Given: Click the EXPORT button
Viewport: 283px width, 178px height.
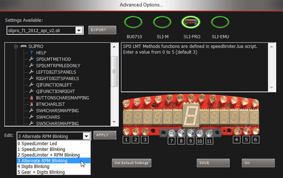Looking at the screenshot, I should tap(102, 30).
